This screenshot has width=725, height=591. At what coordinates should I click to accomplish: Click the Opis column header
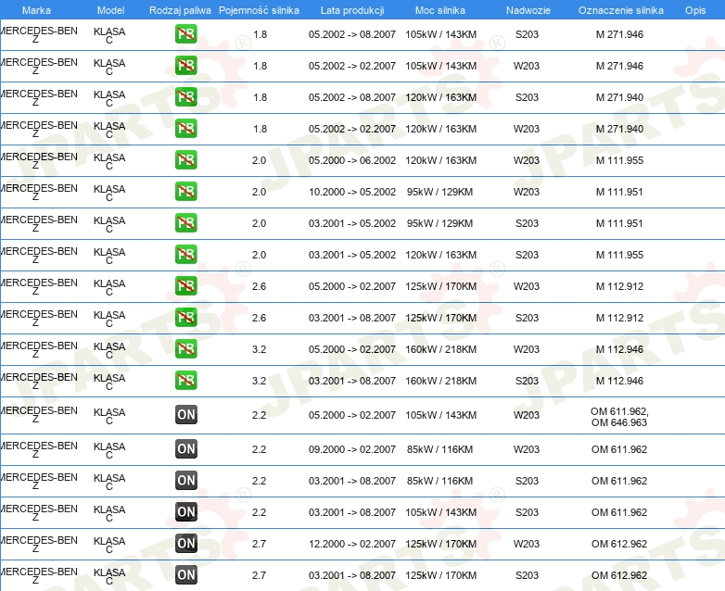695,10
